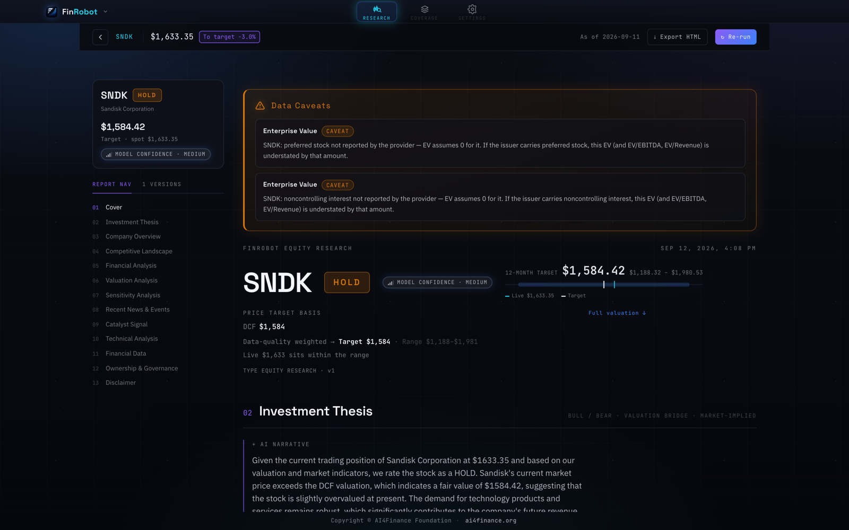Select Sensitivity Analysis nav item
This screenshot has height=530, width=849.
point(133,295)
